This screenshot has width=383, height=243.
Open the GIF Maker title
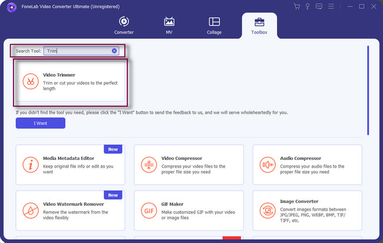point(172,204)
